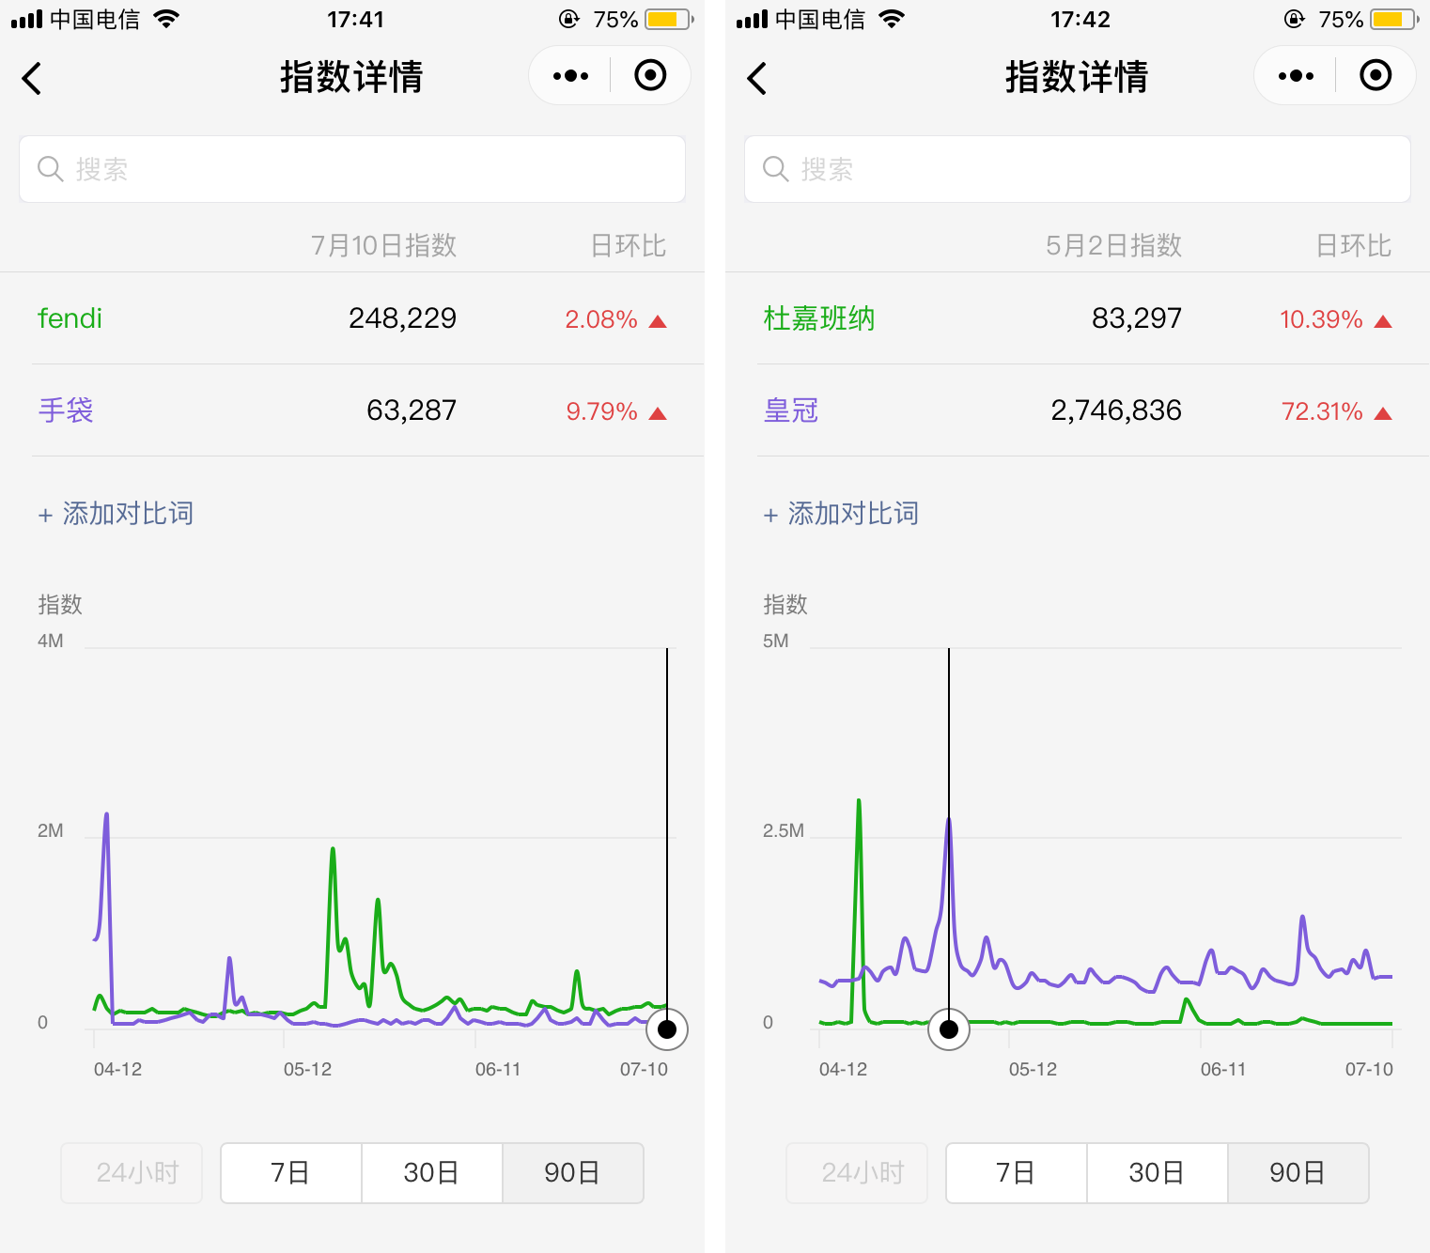This screenshot has height=1253, width=1430.
Task: Tap the red up arrow beside 2.08%
Action: tap(658, 321)
